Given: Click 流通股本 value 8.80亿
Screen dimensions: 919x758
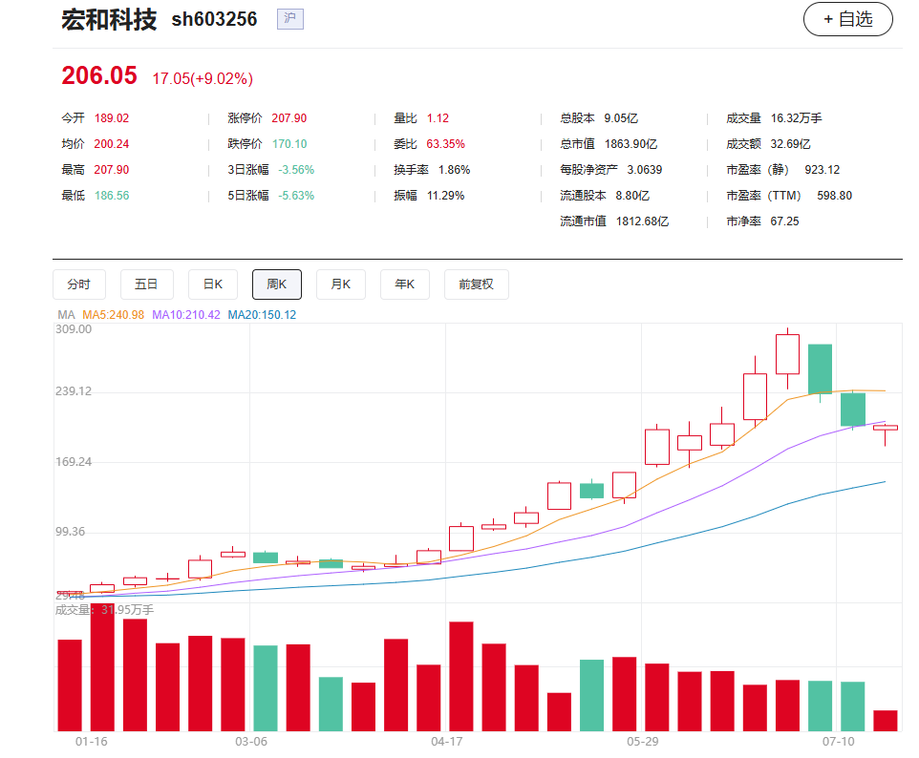Looking at the screenshot, I should click(x=632, y=196).
